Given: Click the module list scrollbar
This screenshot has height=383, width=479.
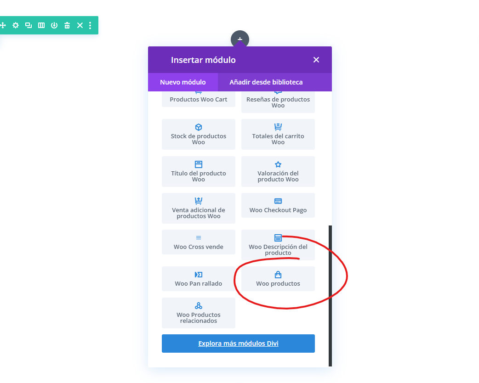Looking at the screenshot, I should point(330,296).
